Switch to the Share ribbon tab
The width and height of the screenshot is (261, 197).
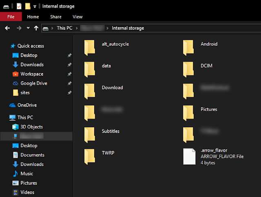coord(56,17)
